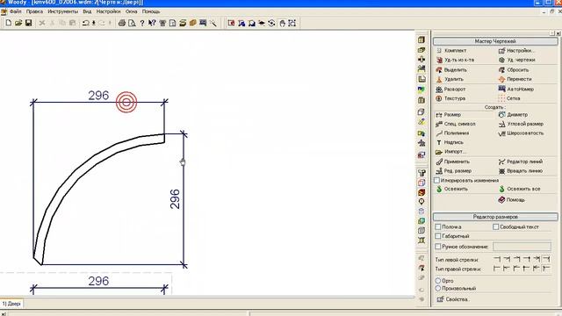Open the Инструменты menu
Viewport: 562px width, 316px height.
62,11
